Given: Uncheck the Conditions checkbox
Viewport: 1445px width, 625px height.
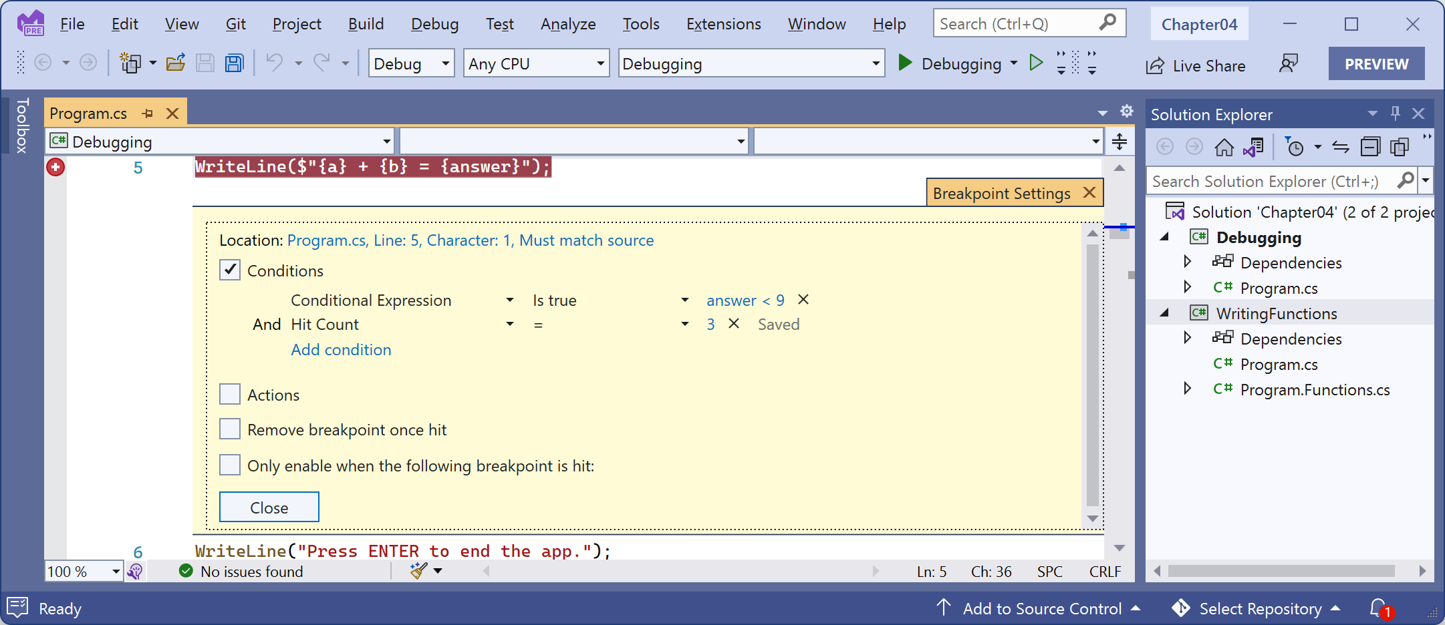Looking at the screenshot, I should [230, 270].
